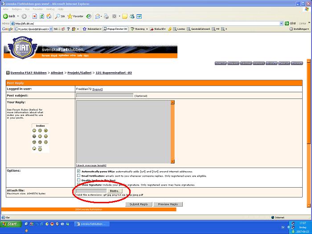Viewport: 312px width, 234px height.
Task: Click the Print icon in the toolbar
Action: (106, 16)
